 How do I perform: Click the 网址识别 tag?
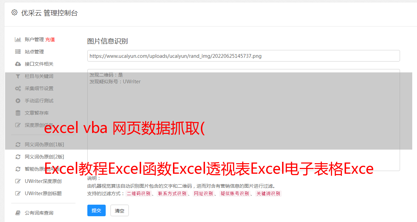pyautogui.click(x=203, y=193)
